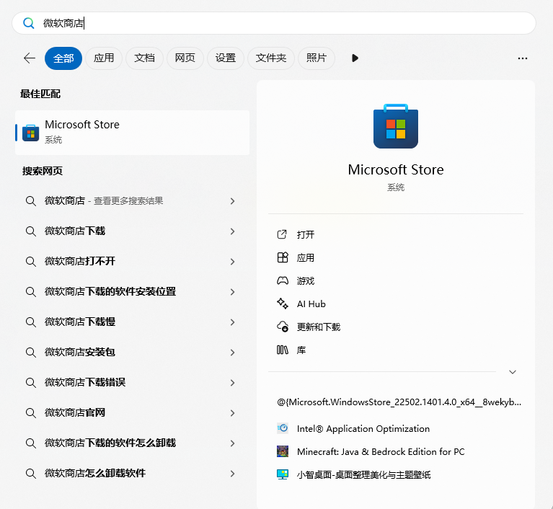Expand chevron next to 微软商店打不开
The width and height of the screenshot is (553, 509).
232,262
